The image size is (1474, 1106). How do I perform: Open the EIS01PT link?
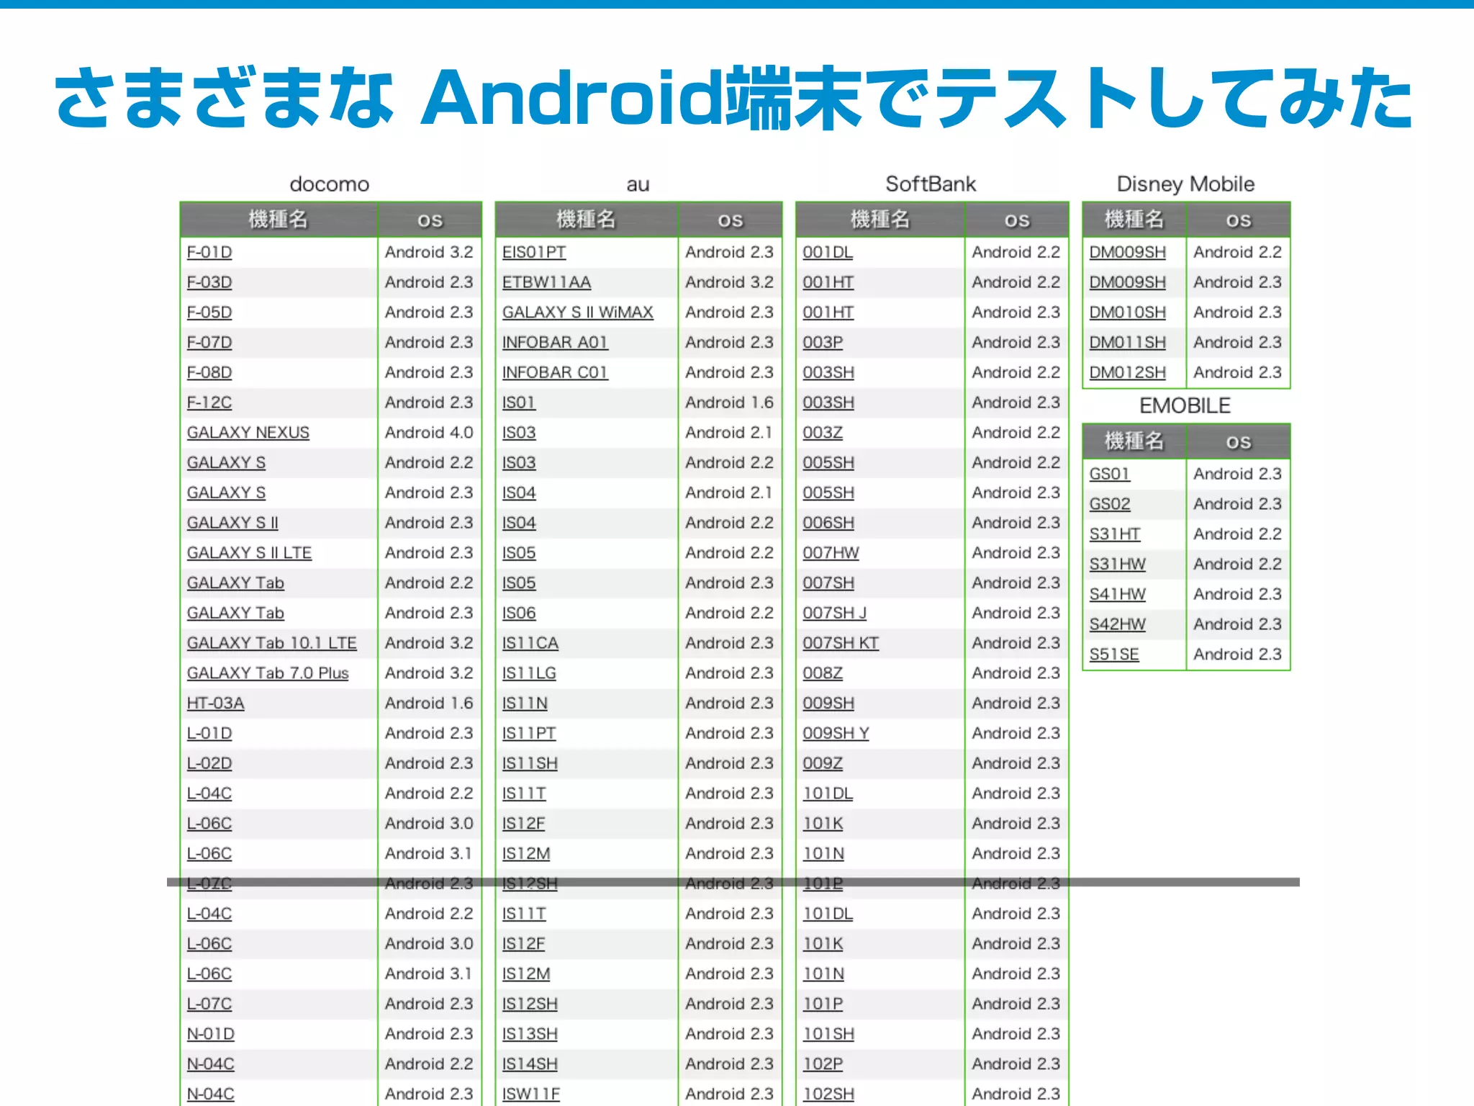[x=534, y=252]
